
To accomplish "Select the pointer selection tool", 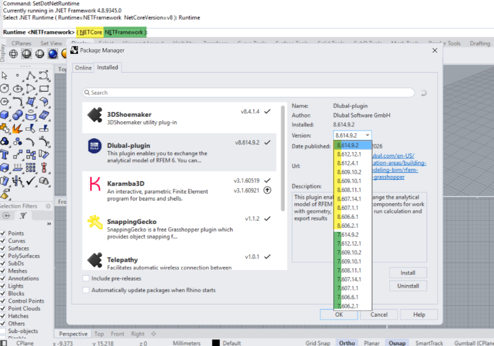I will click(5, 75).
